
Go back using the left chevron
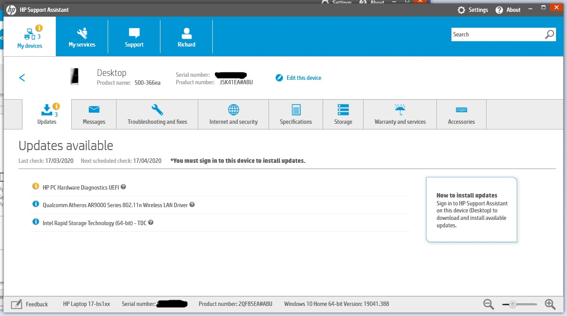coord(22,78)
